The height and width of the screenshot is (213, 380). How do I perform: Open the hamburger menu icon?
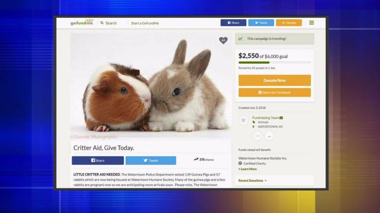pyautogui.click(x=312, y=22)
